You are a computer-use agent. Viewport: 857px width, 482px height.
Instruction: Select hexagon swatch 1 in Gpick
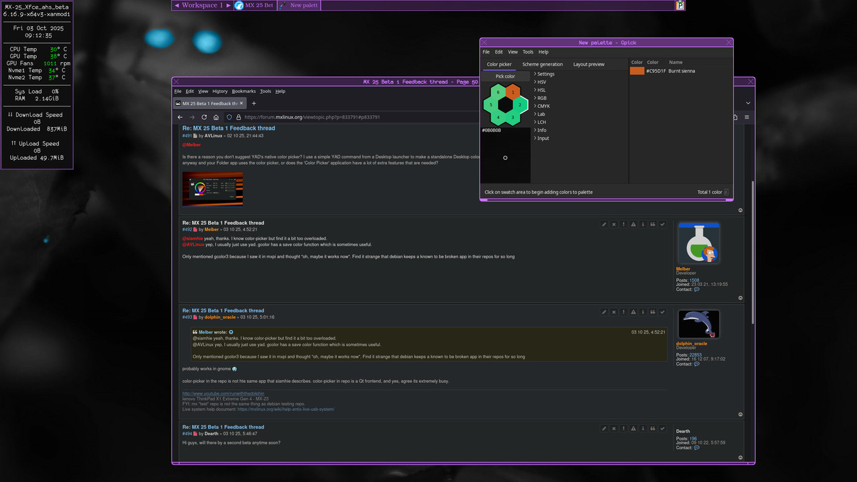point(513,92)
